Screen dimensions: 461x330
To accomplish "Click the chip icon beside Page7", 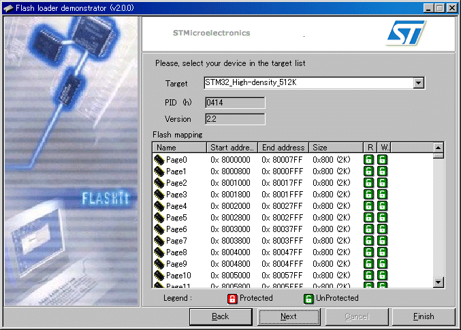I will [x=159, y=241].
